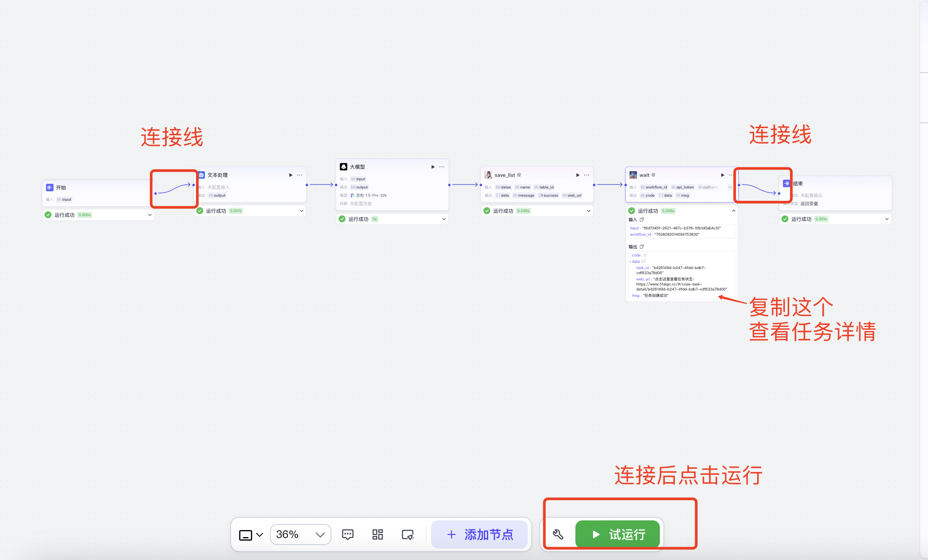This screenshot has width=928, height=560.
Task: Click the minimap toggle icon in toolbar
Action: click(x=408, y=534)
